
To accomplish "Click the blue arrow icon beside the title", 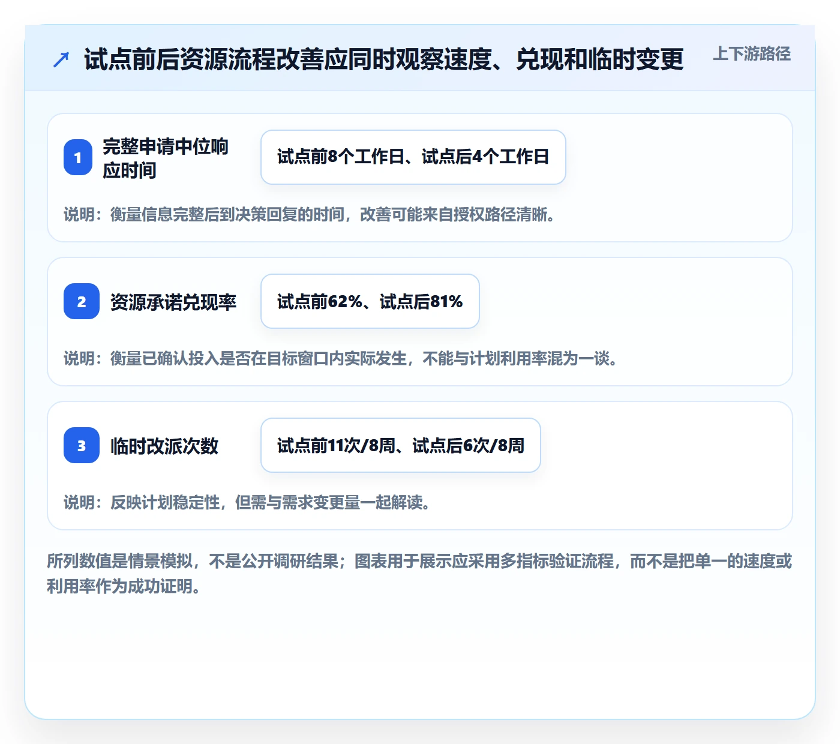I will (x=61, y=59).
